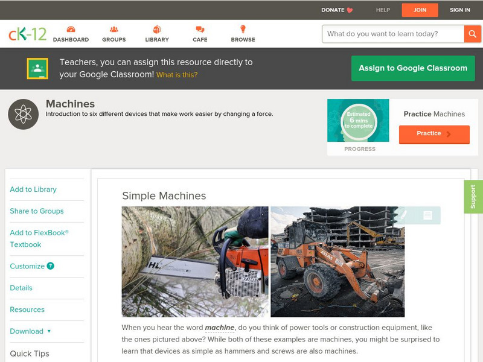The height and width of the screenshot is (362, 483).
Task: Open the Dashboard icon in navigation
Action: (x=71, y=30)
